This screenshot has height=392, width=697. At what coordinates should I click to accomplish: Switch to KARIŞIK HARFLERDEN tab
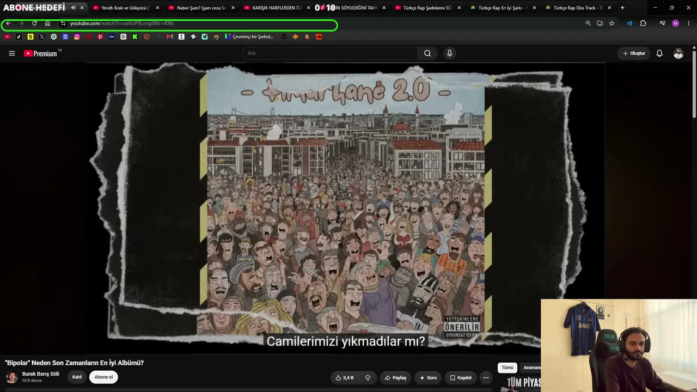point(276,8)
